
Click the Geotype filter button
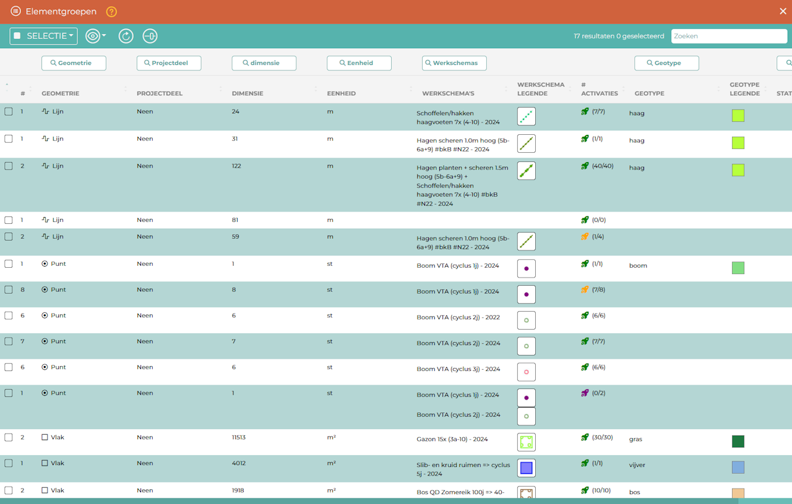[x=666, y=63]
